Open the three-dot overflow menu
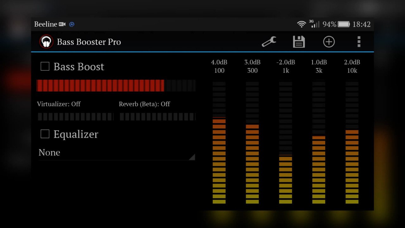 point(359,42)
